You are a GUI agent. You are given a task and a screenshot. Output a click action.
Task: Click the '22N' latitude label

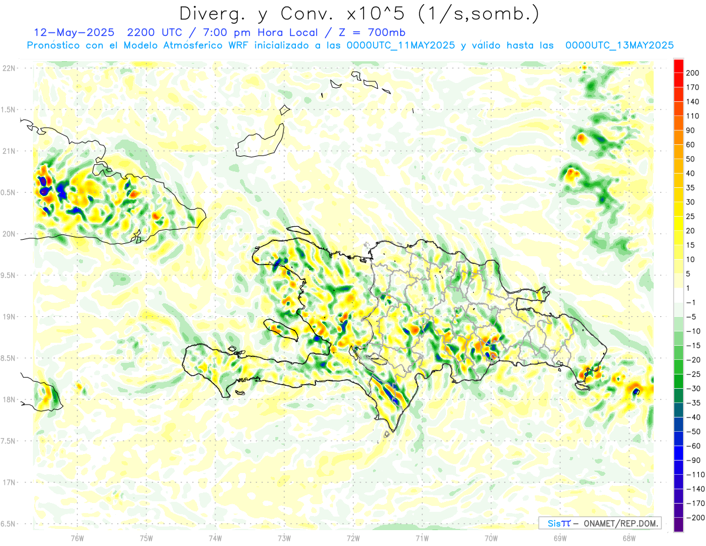coord(9,68)
